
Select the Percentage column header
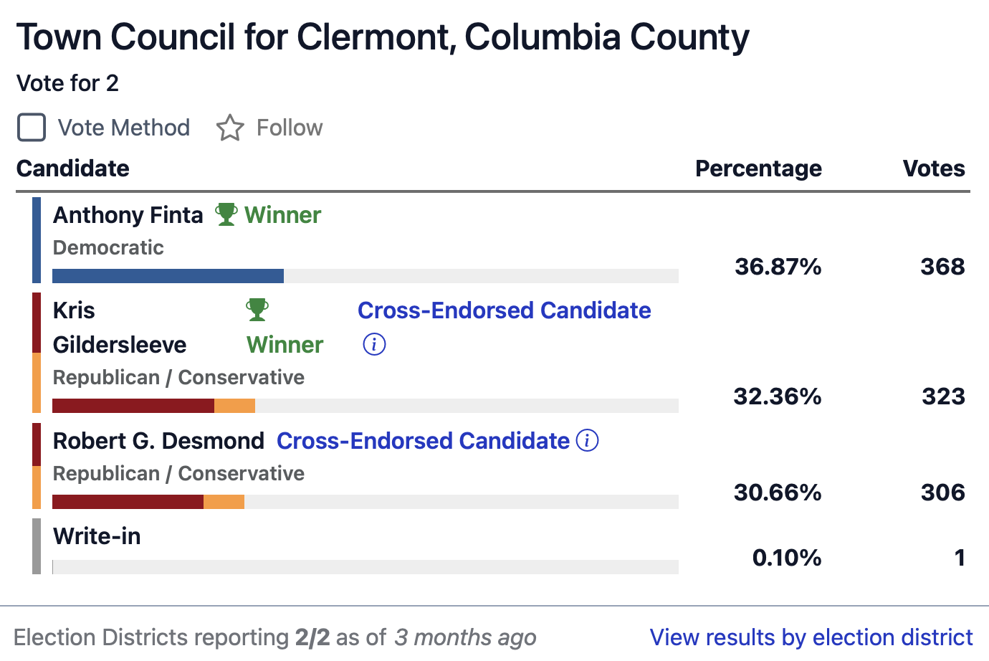pos(758,168)
